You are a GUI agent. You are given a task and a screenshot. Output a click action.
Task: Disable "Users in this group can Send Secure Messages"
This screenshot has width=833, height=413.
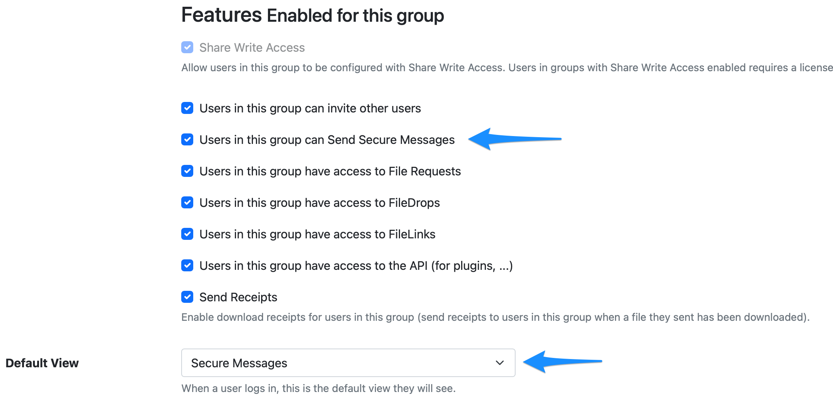point(187,139)
